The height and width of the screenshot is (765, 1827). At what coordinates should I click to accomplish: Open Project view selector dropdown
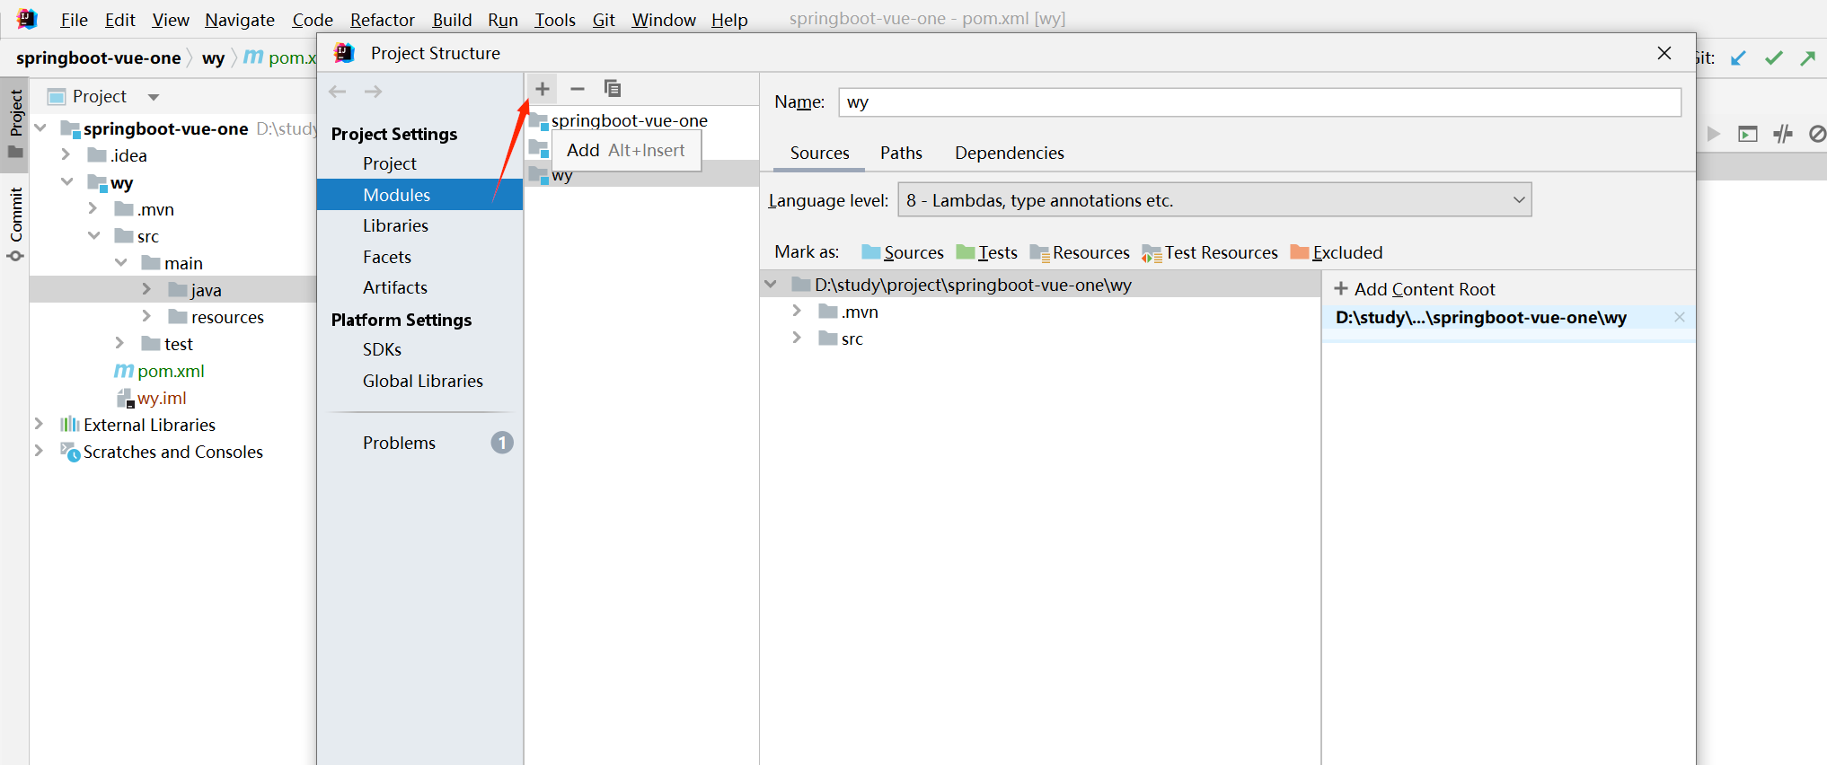tap(154, 97)
